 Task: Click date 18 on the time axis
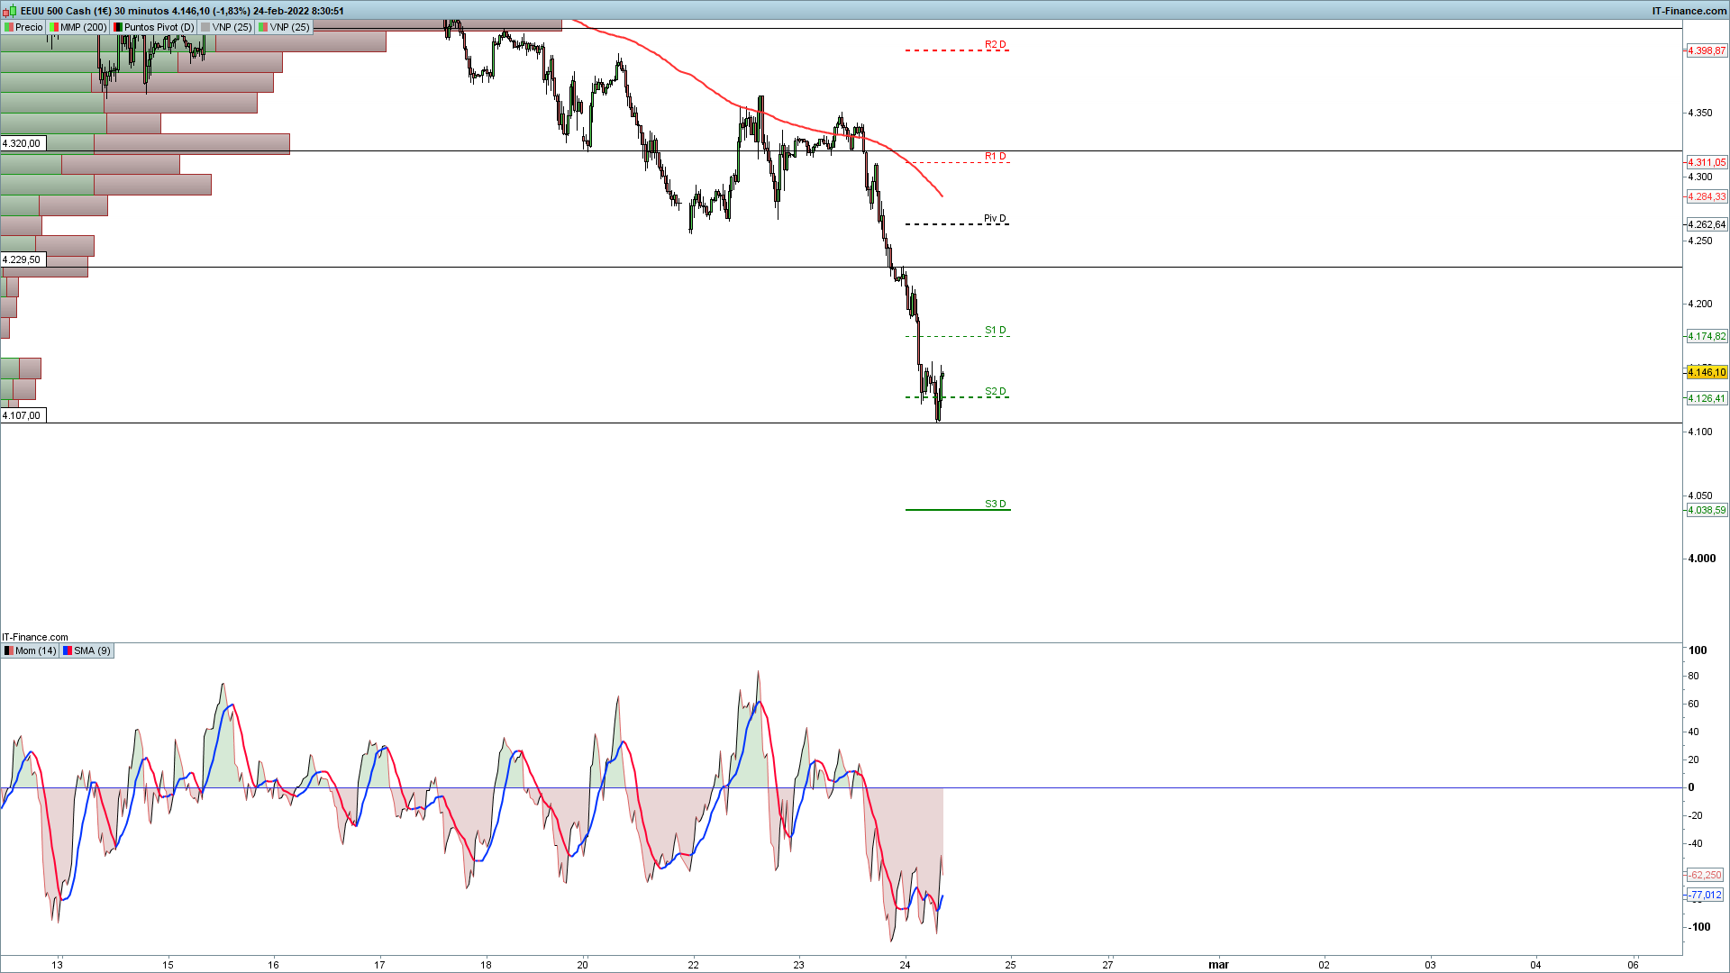[486, 965]
